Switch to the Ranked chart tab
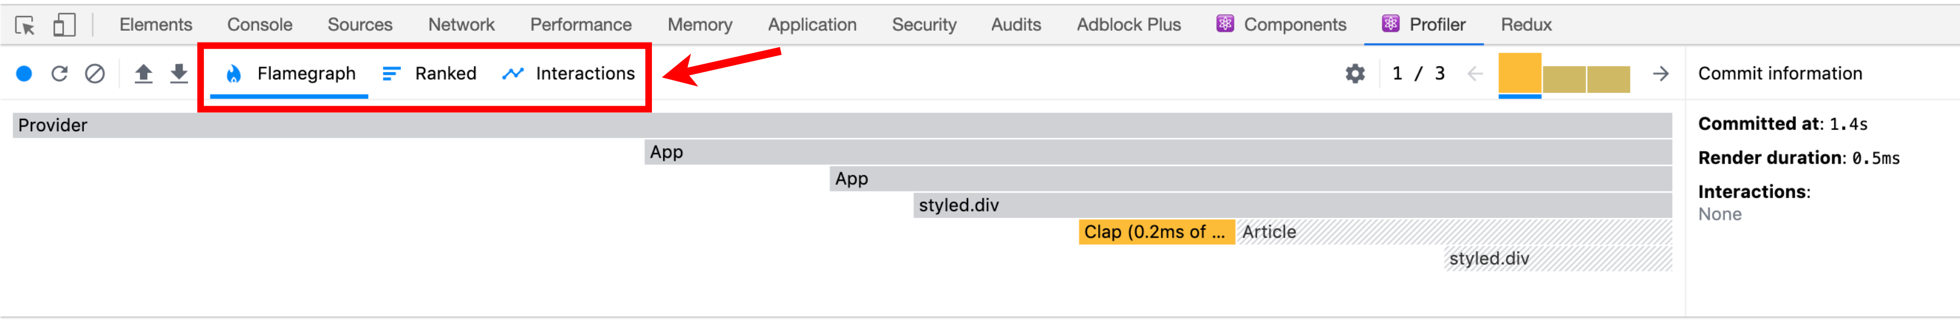Screen dimensions: 1960x325 click(429, 74)
